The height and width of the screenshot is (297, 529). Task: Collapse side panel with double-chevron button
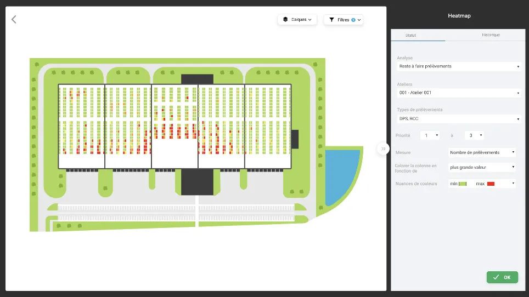383,148
